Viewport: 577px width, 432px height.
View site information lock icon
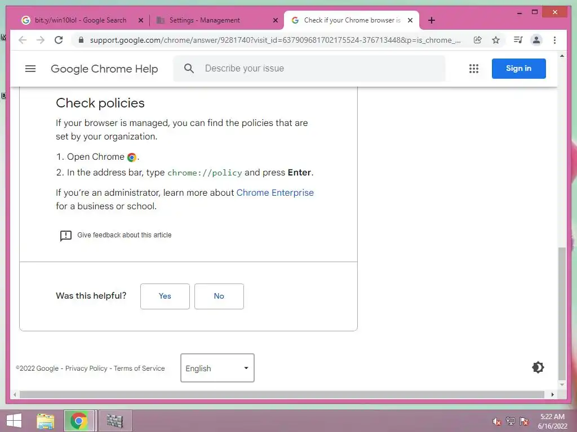(81, 40)
